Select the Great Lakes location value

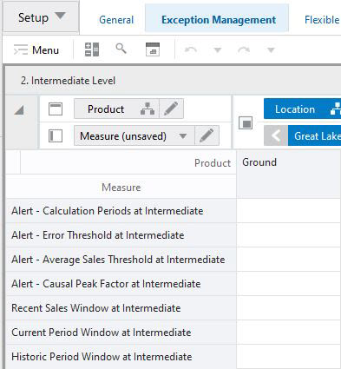pos(314,135)
